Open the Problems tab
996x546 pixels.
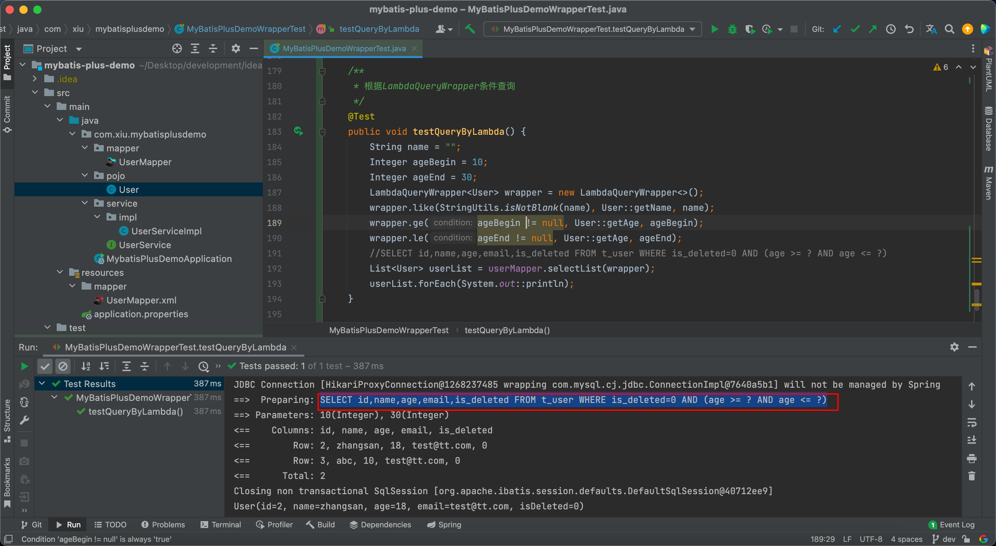pyautogui.click(x=163, y=524)
